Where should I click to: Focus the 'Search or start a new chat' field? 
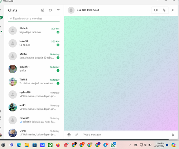[x=34, y=19]
